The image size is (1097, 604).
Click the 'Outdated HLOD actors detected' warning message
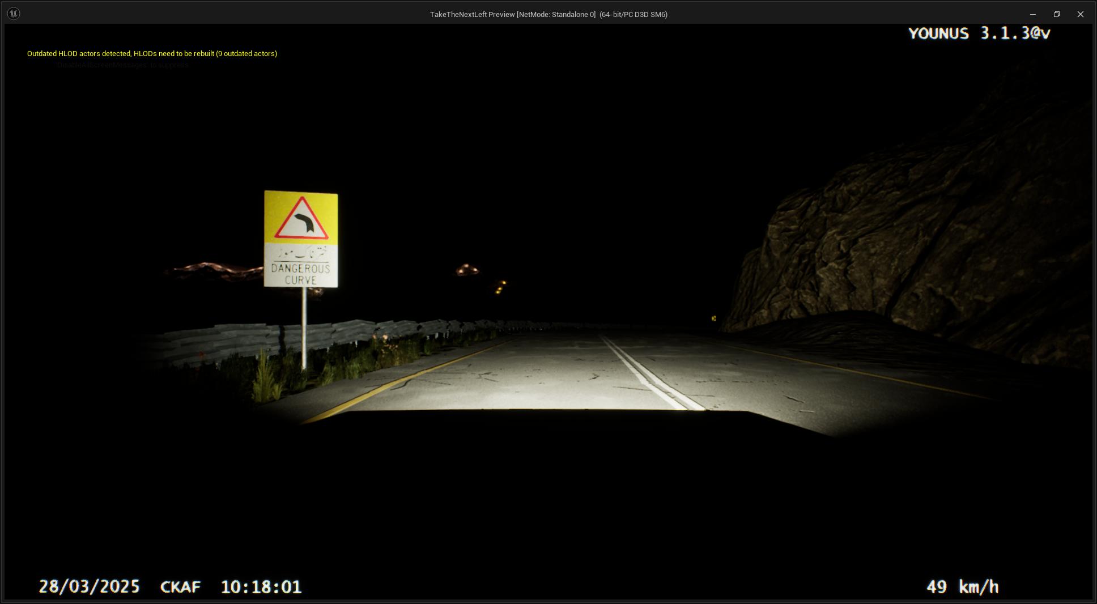[x=152, y=54]
